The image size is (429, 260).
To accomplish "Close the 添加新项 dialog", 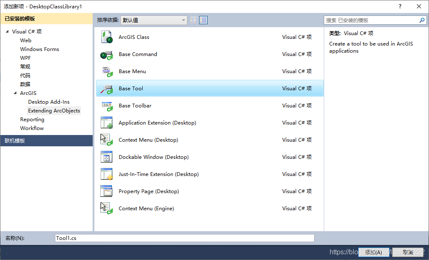I will [x=419, y=6].
